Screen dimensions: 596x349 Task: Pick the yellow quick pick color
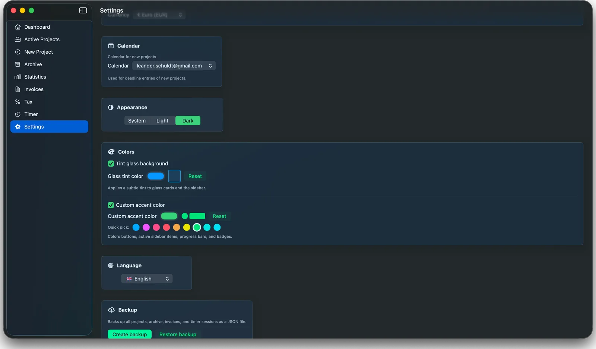tap(187, 227)
